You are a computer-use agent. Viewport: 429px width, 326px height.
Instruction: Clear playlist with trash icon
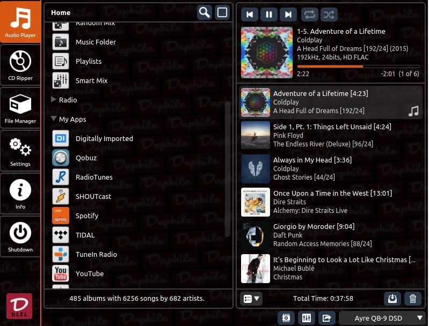click(x=412, y=299)
